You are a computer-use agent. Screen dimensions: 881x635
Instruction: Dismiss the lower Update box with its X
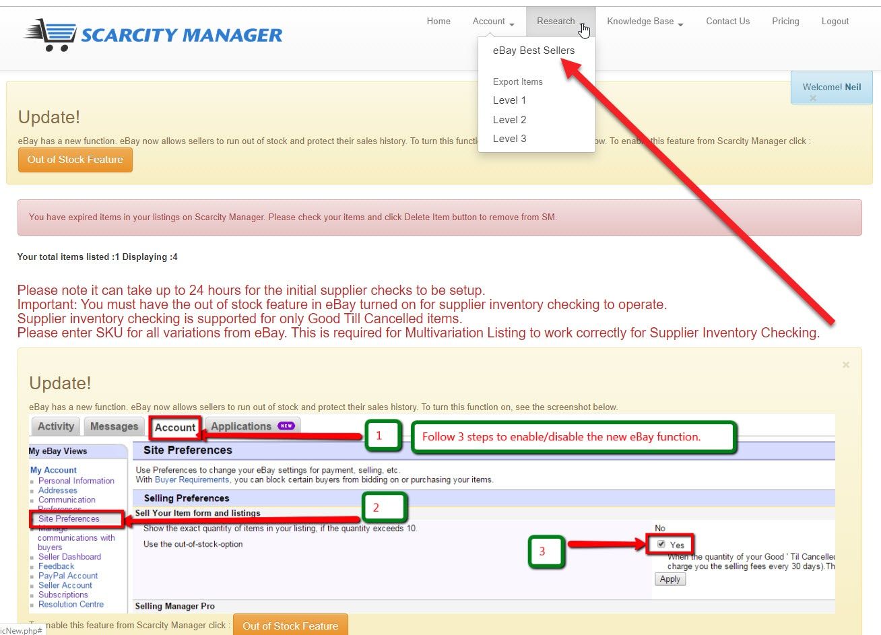click(846, 365)
